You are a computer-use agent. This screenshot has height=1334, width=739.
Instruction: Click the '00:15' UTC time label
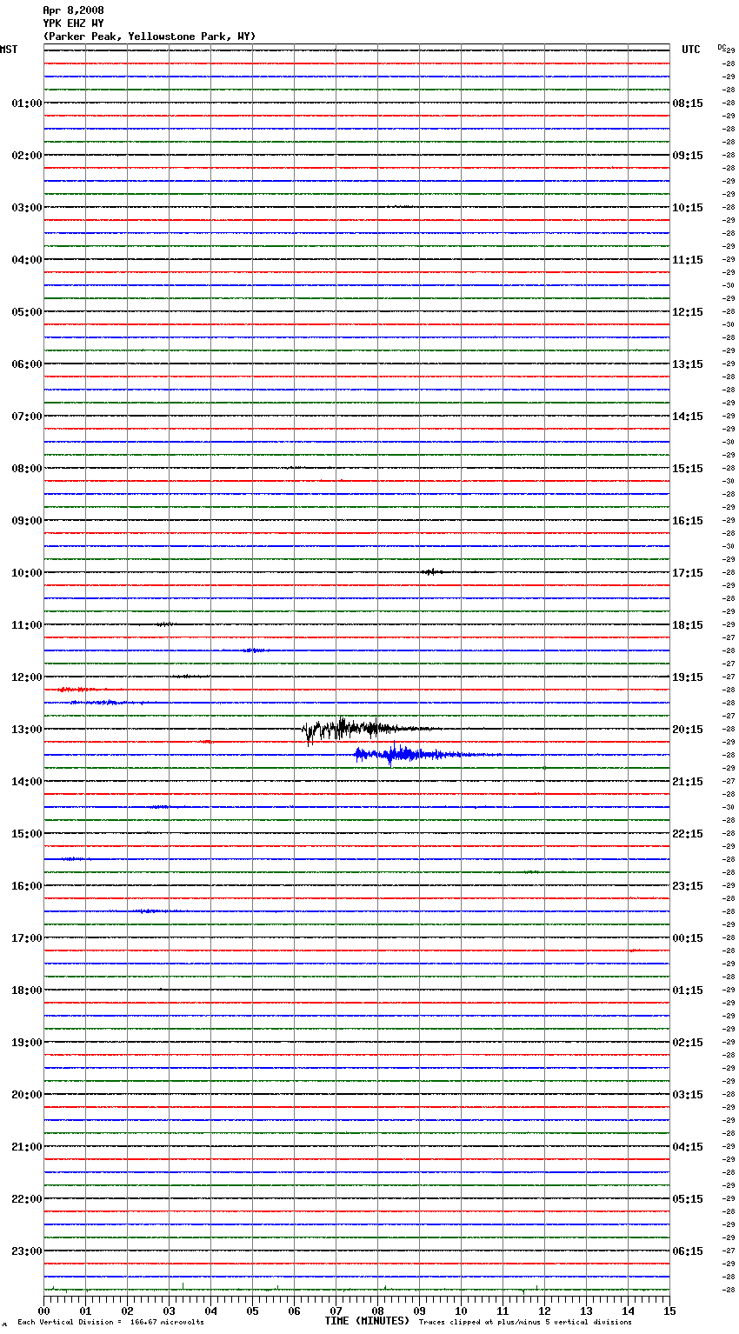coord(688,938)
